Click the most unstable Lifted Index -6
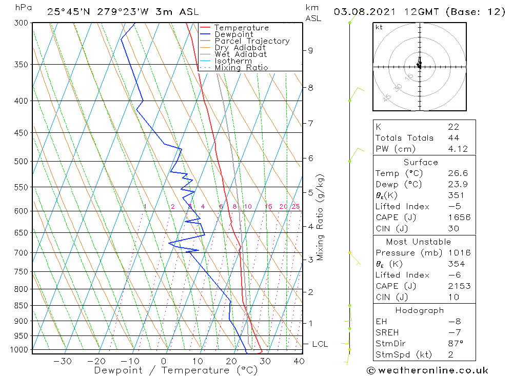The width and height of the screenshot is (513, 376). pyautogui.click(x=455, y=275)
